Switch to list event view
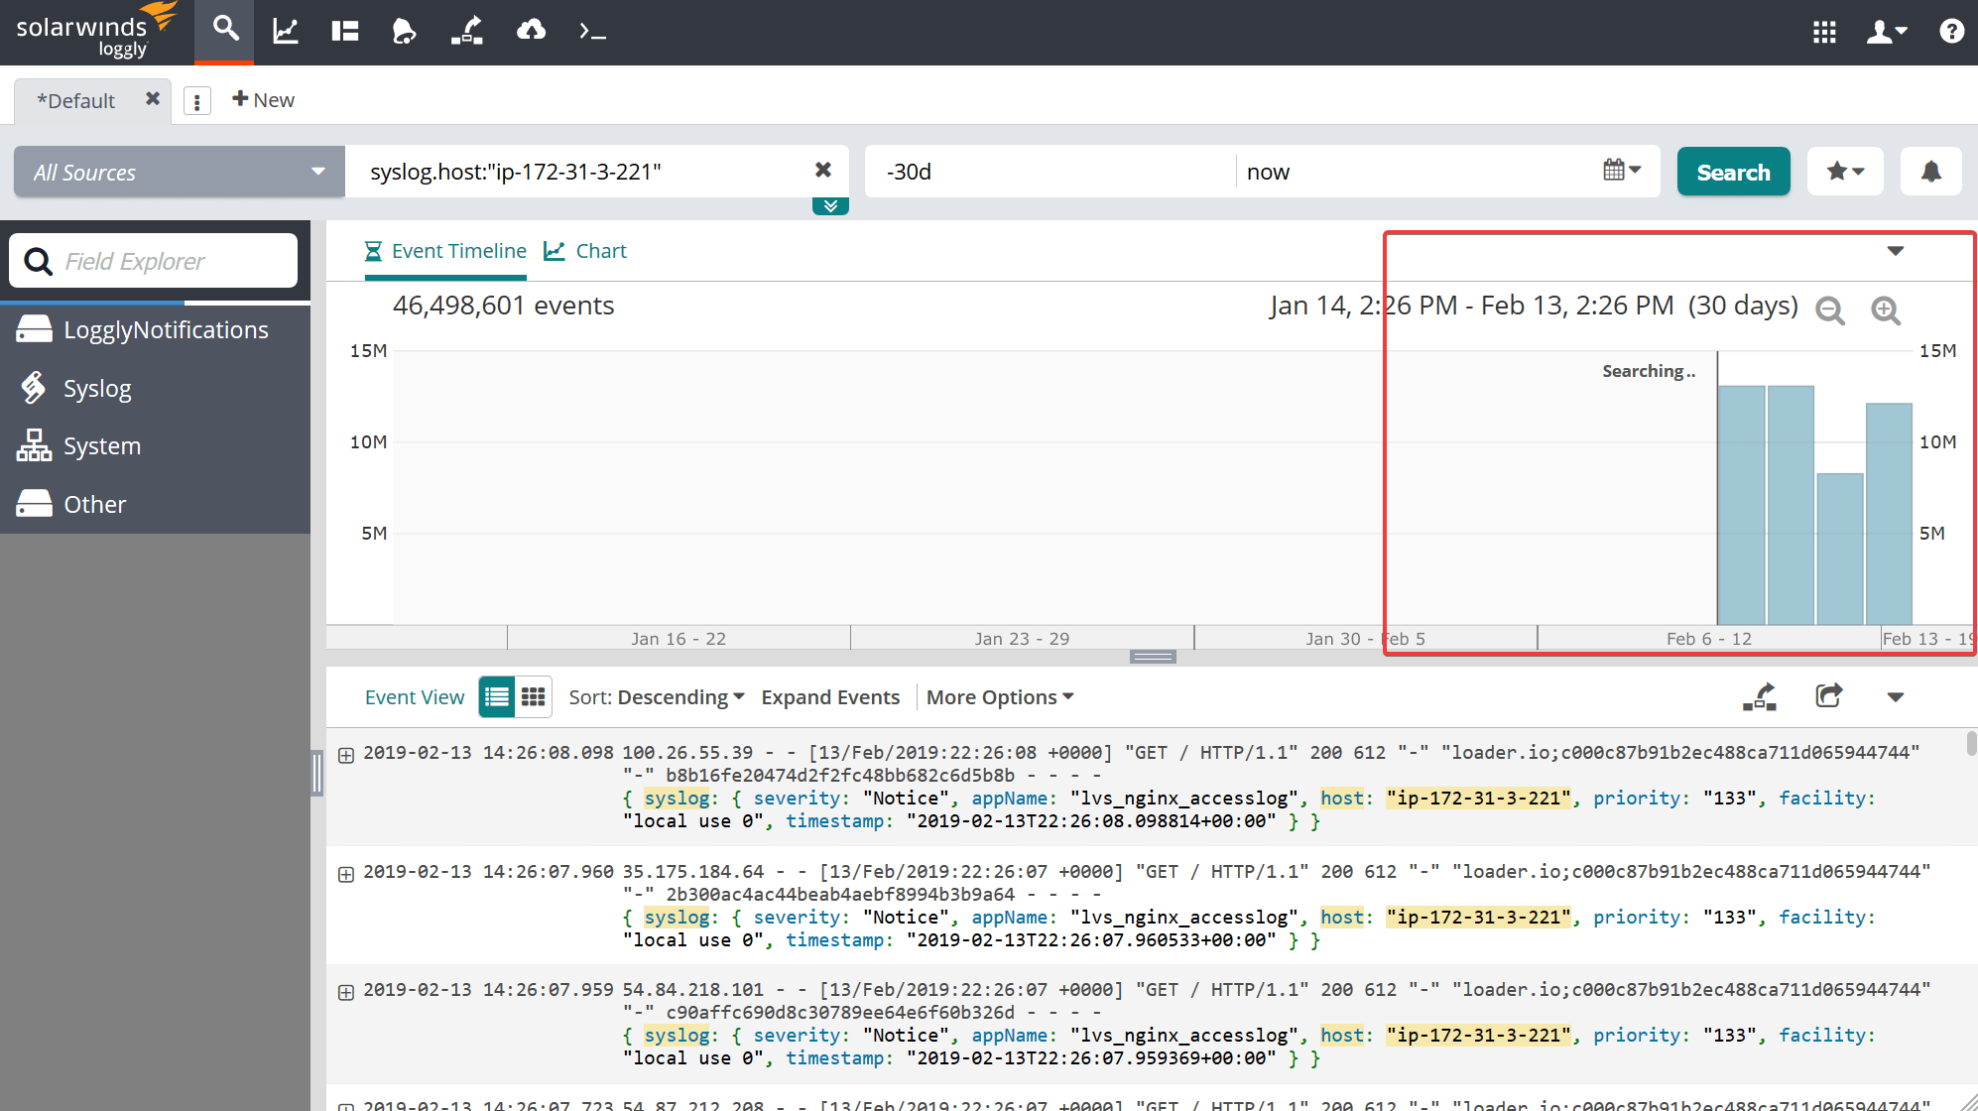 pos(497,697)
